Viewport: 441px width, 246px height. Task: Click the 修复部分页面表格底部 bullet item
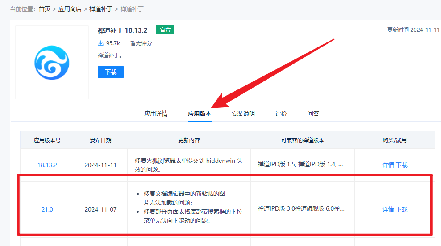pos(193,216)
